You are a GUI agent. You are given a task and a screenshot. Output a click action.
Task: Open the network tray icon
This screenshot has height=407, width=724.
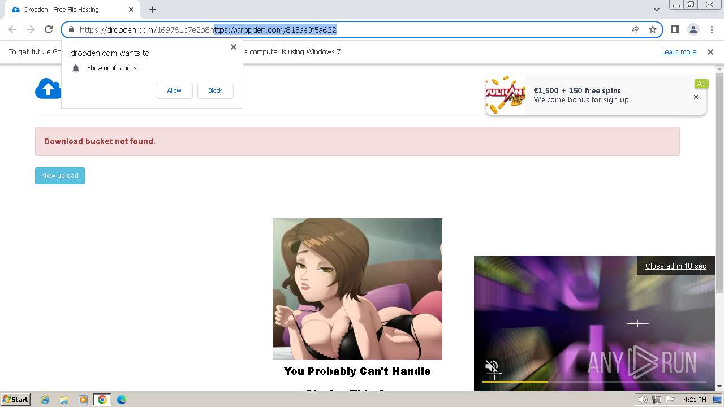pyautogui.click(x=657, y=400)
